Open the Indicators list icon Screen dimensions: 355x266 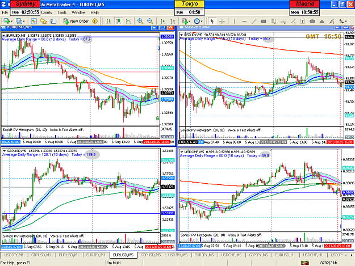click(185, 21)
